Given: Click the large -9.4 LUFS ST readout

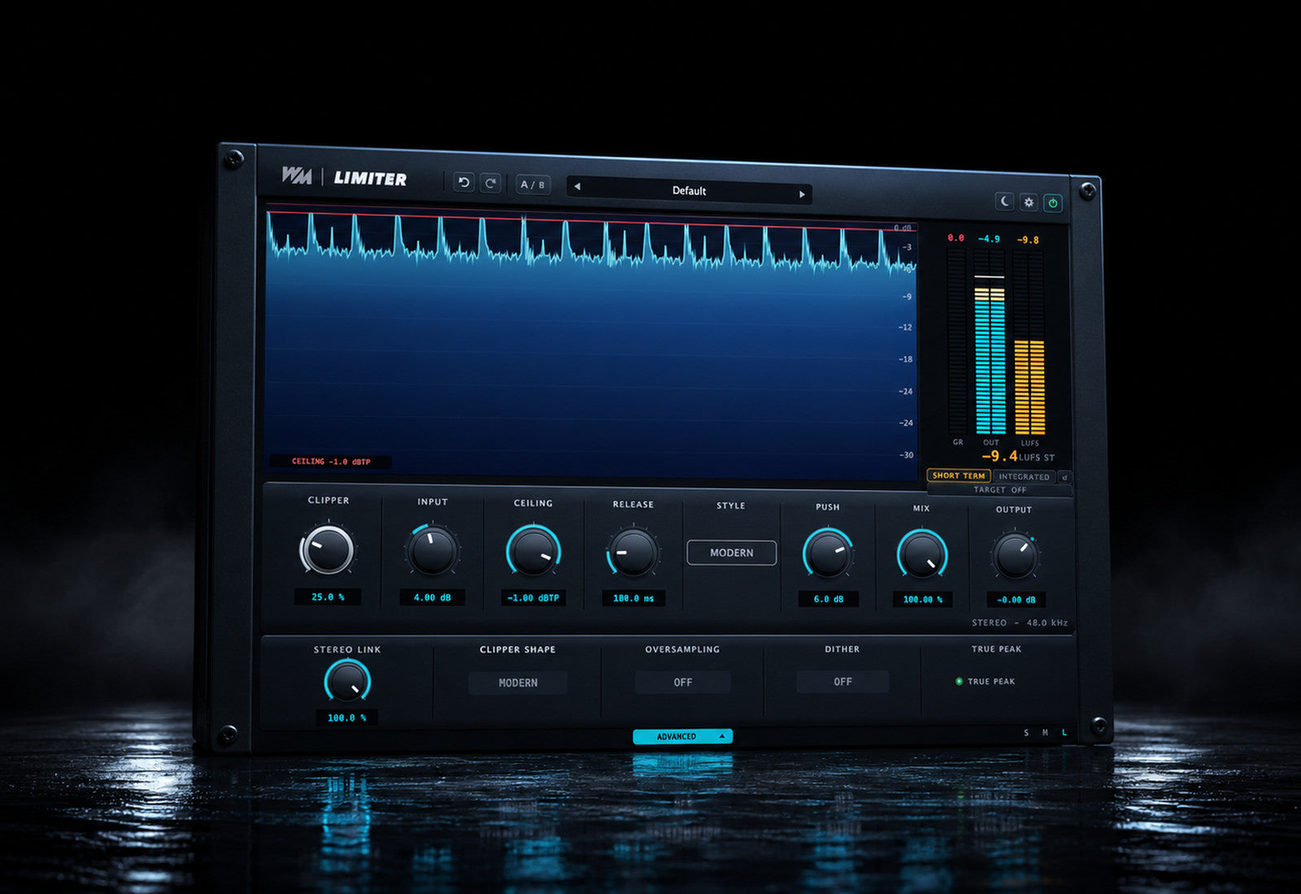Looking at the screenshot, I should (x=1018, y=457).
